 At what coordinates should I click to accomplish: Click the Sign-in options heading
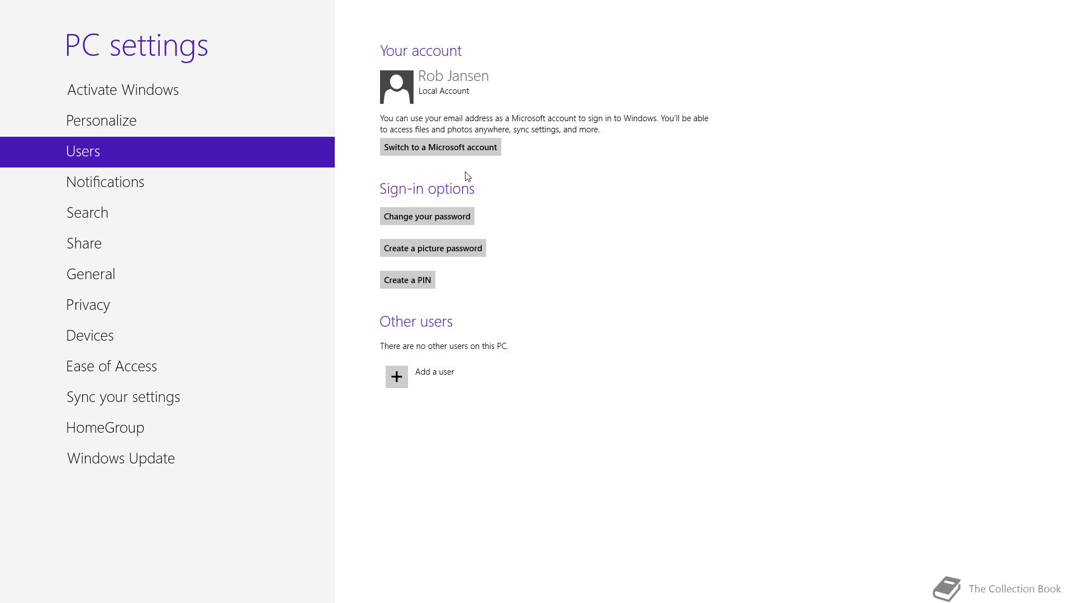[x=427, y=189]
